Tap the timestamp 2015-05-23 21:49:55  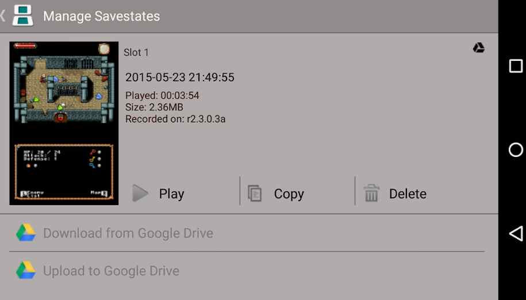click(180, 78)
